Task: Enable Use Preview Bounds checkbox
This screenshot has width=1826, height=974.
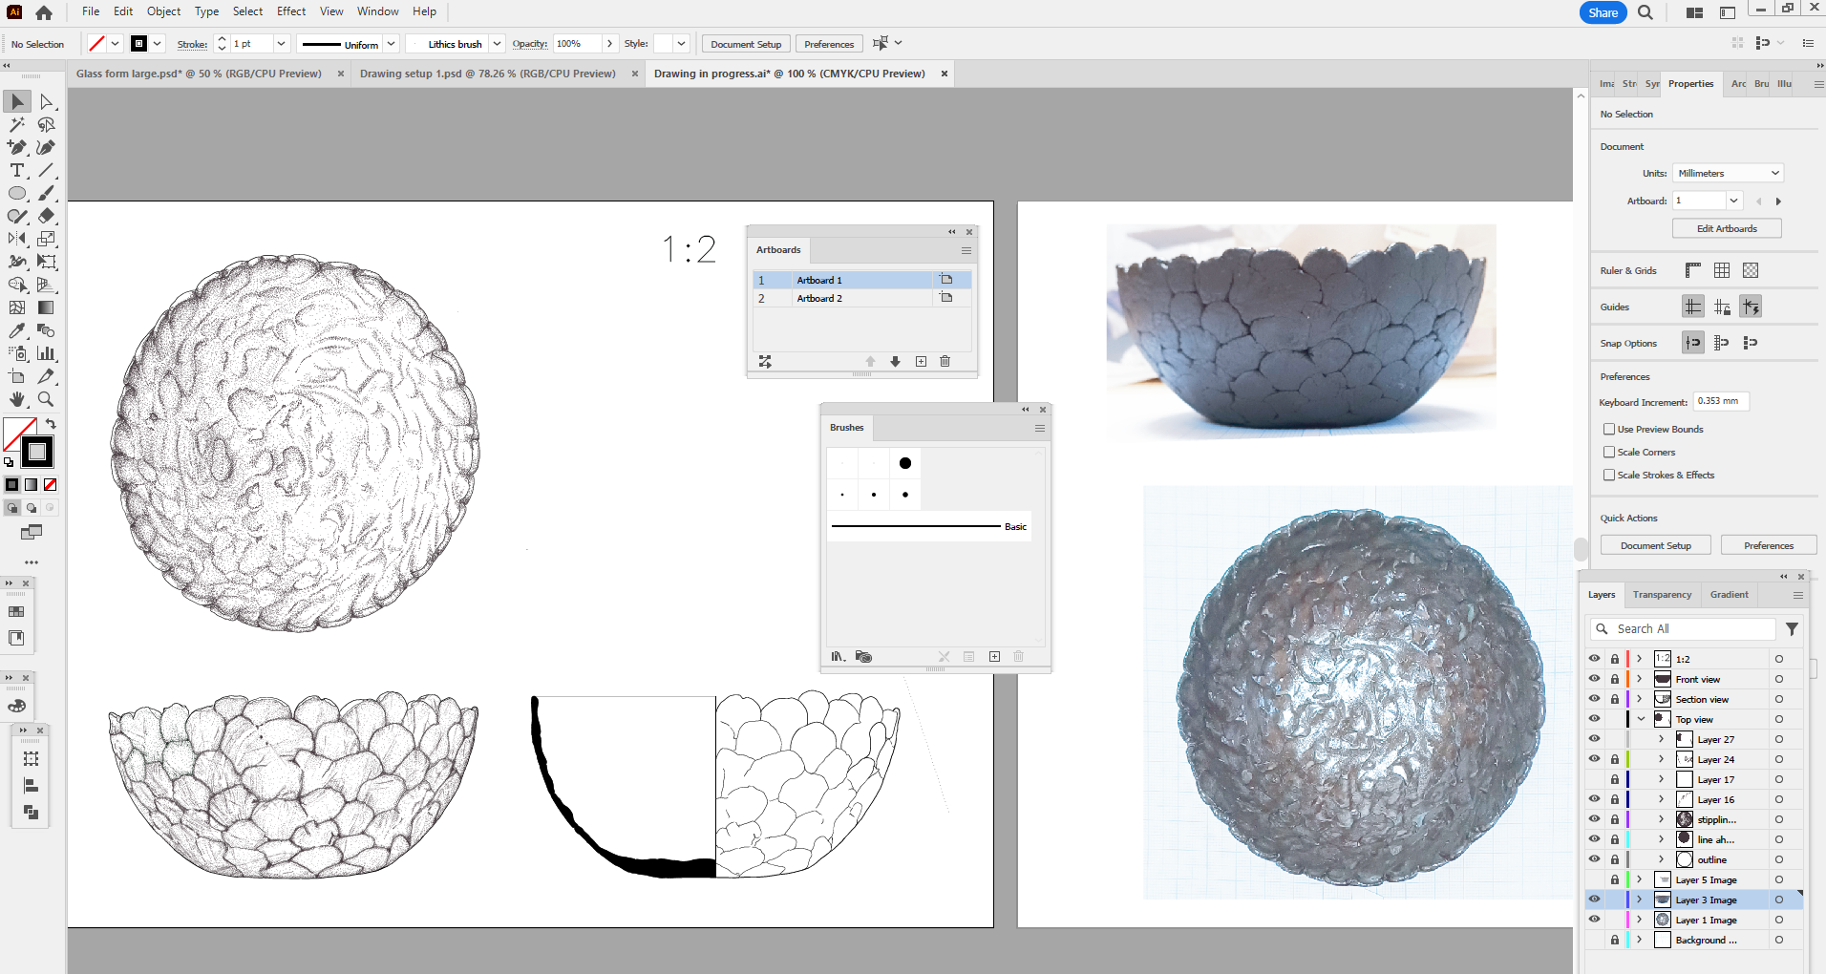Action: pyautogui.click(x=1609, y=430)
